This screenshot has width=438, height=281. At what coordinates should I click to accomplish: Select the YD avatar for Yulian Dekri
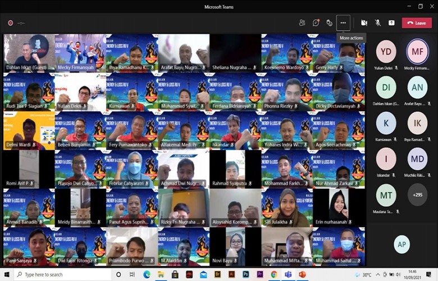pos(386,52)
